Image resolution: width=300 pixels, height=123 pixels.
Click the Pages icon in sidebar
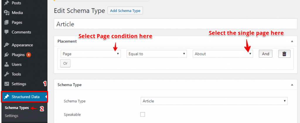click(7, 22)
